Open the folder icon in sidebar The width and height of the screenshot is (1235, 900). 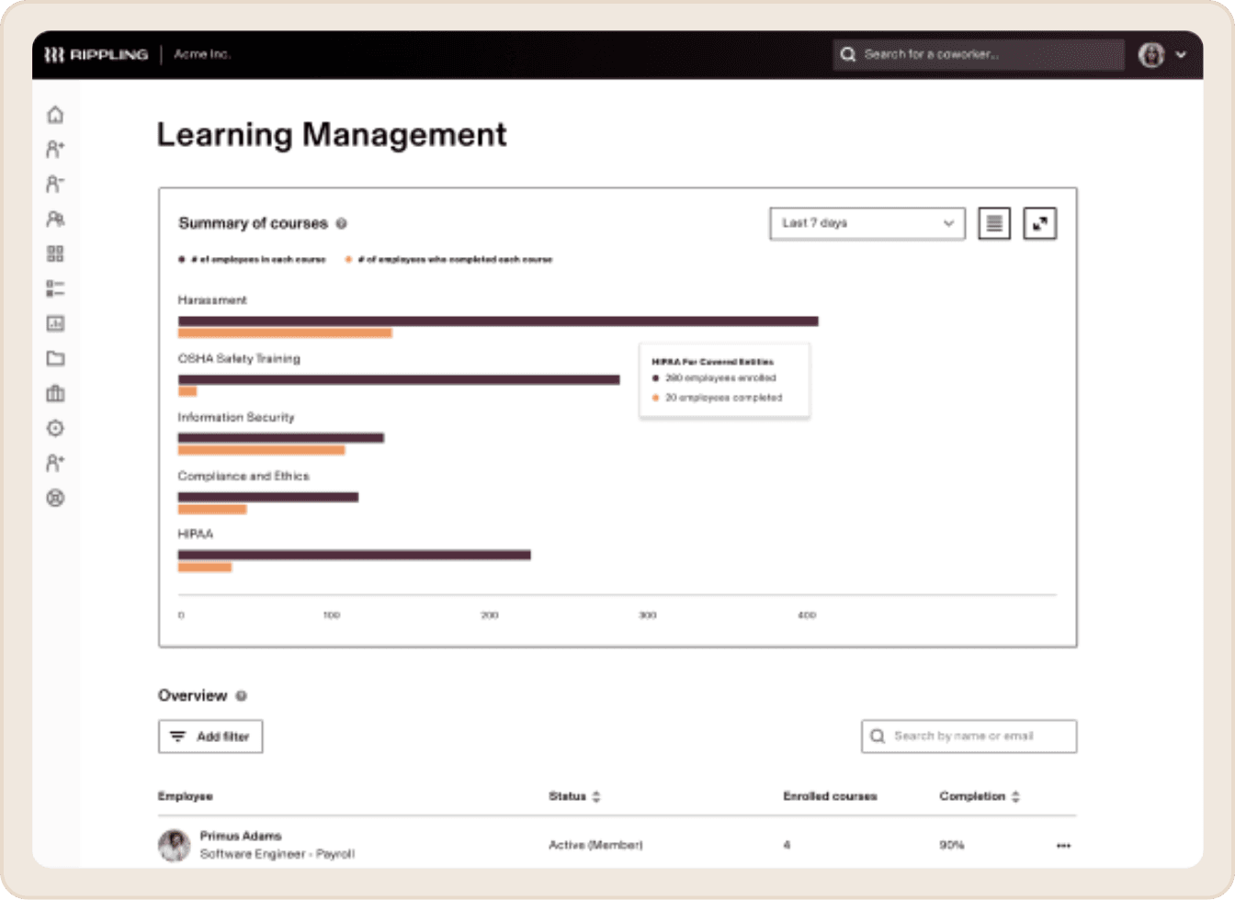click(x=55, y=359)
